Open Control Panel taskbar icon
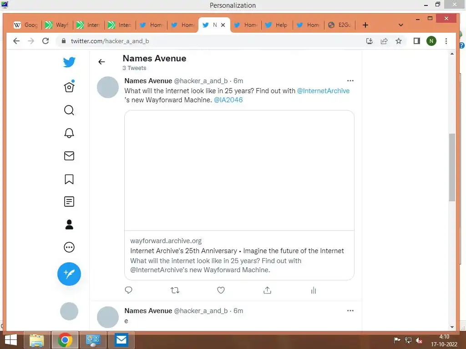 [x=93, y=340]
